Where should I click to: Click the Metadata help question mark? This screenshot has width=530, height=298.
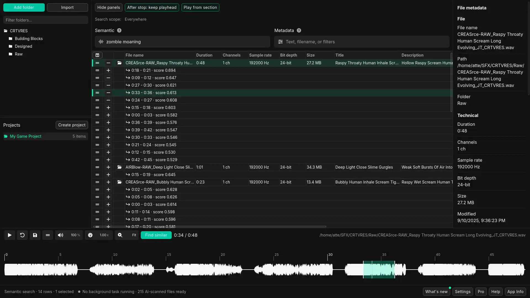299,30
